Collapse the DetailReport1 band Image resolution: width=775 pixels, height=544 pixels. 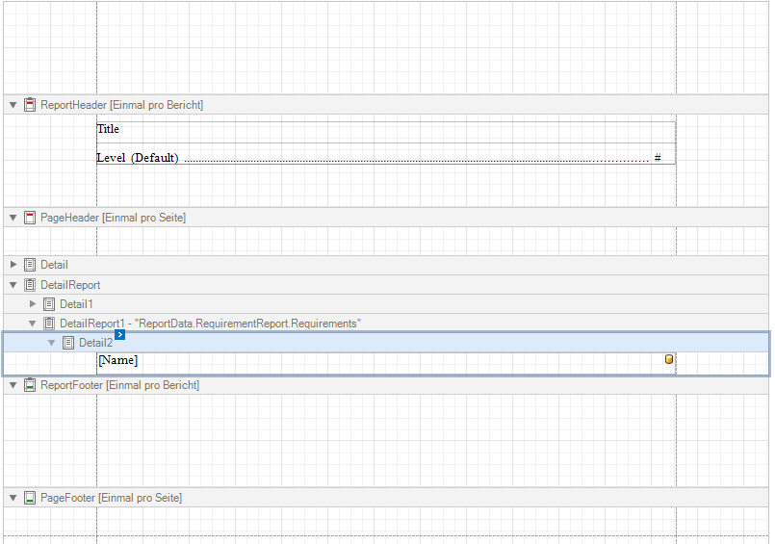click(33, 324)
